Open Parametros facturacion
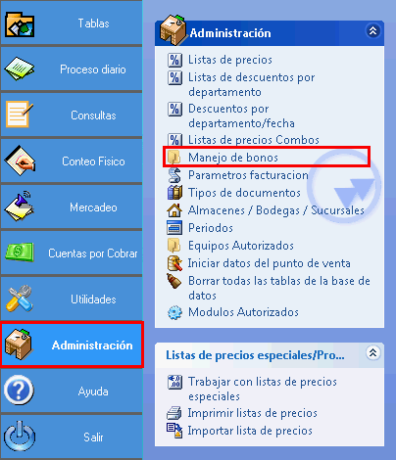 point(248,175)
